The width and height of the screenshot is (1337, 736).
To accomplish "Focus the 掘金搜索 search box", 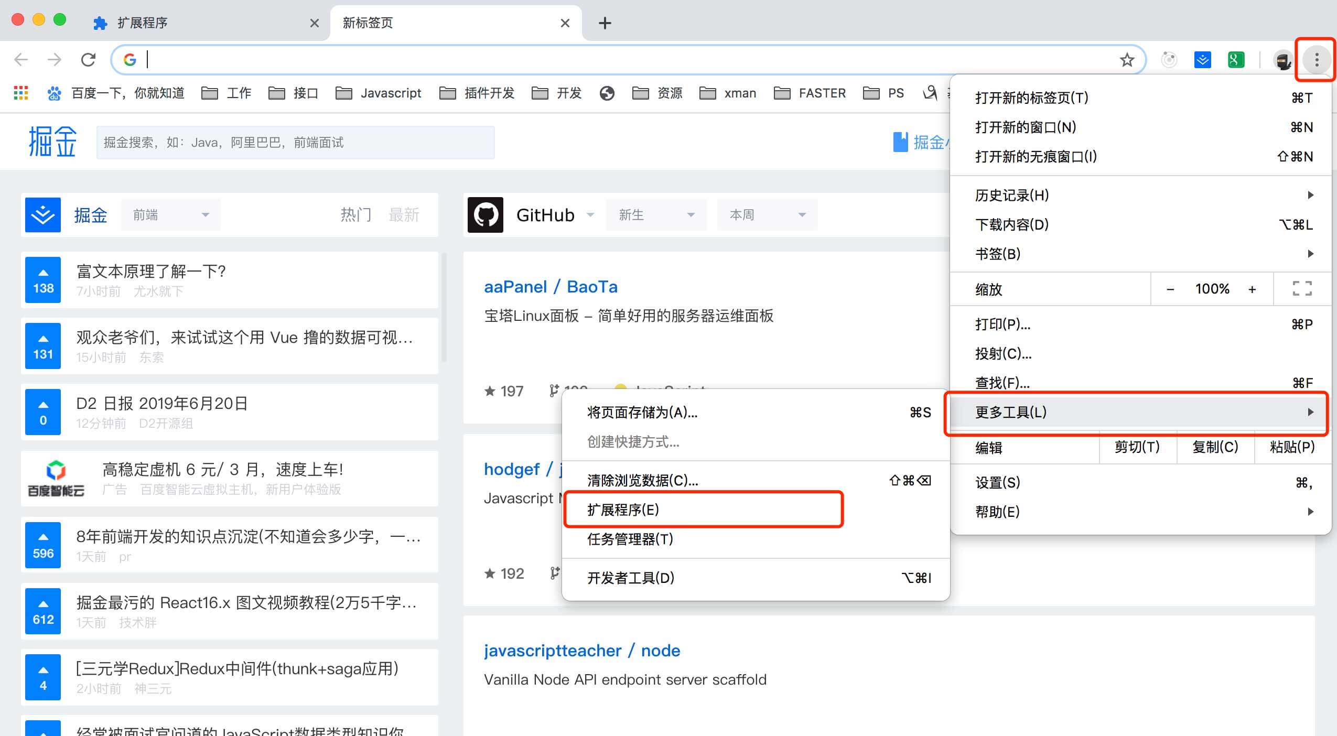I will coord(295,143).
